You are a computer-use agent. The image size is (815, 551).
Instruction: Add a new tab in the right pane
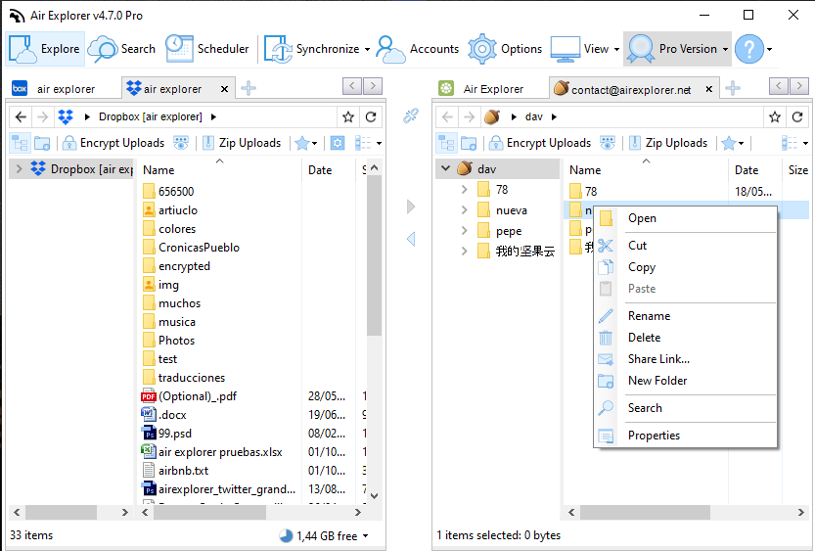click(x=733, y=88)
